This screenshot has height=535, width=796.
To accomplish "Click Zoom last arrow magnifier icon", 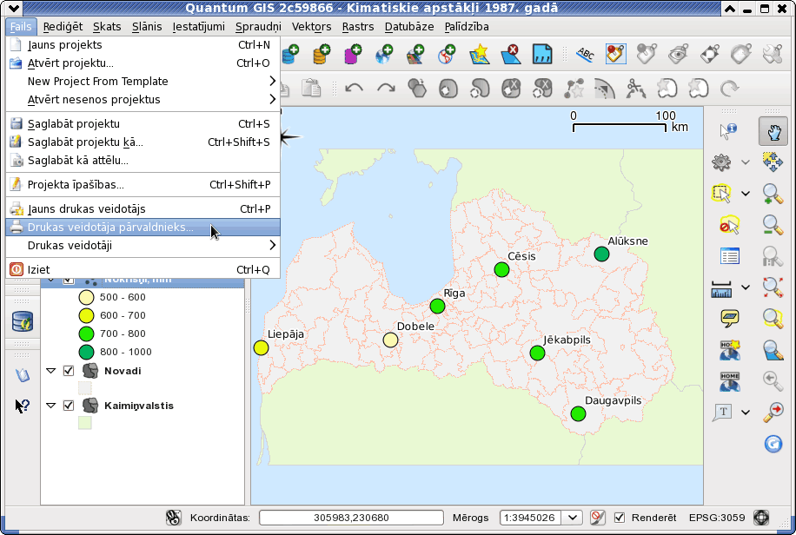I will point(773,380).
